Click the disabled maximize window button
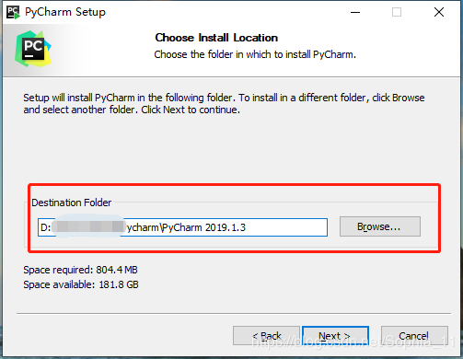The height and width of the screenshot is (359, 463). point(397,12)
